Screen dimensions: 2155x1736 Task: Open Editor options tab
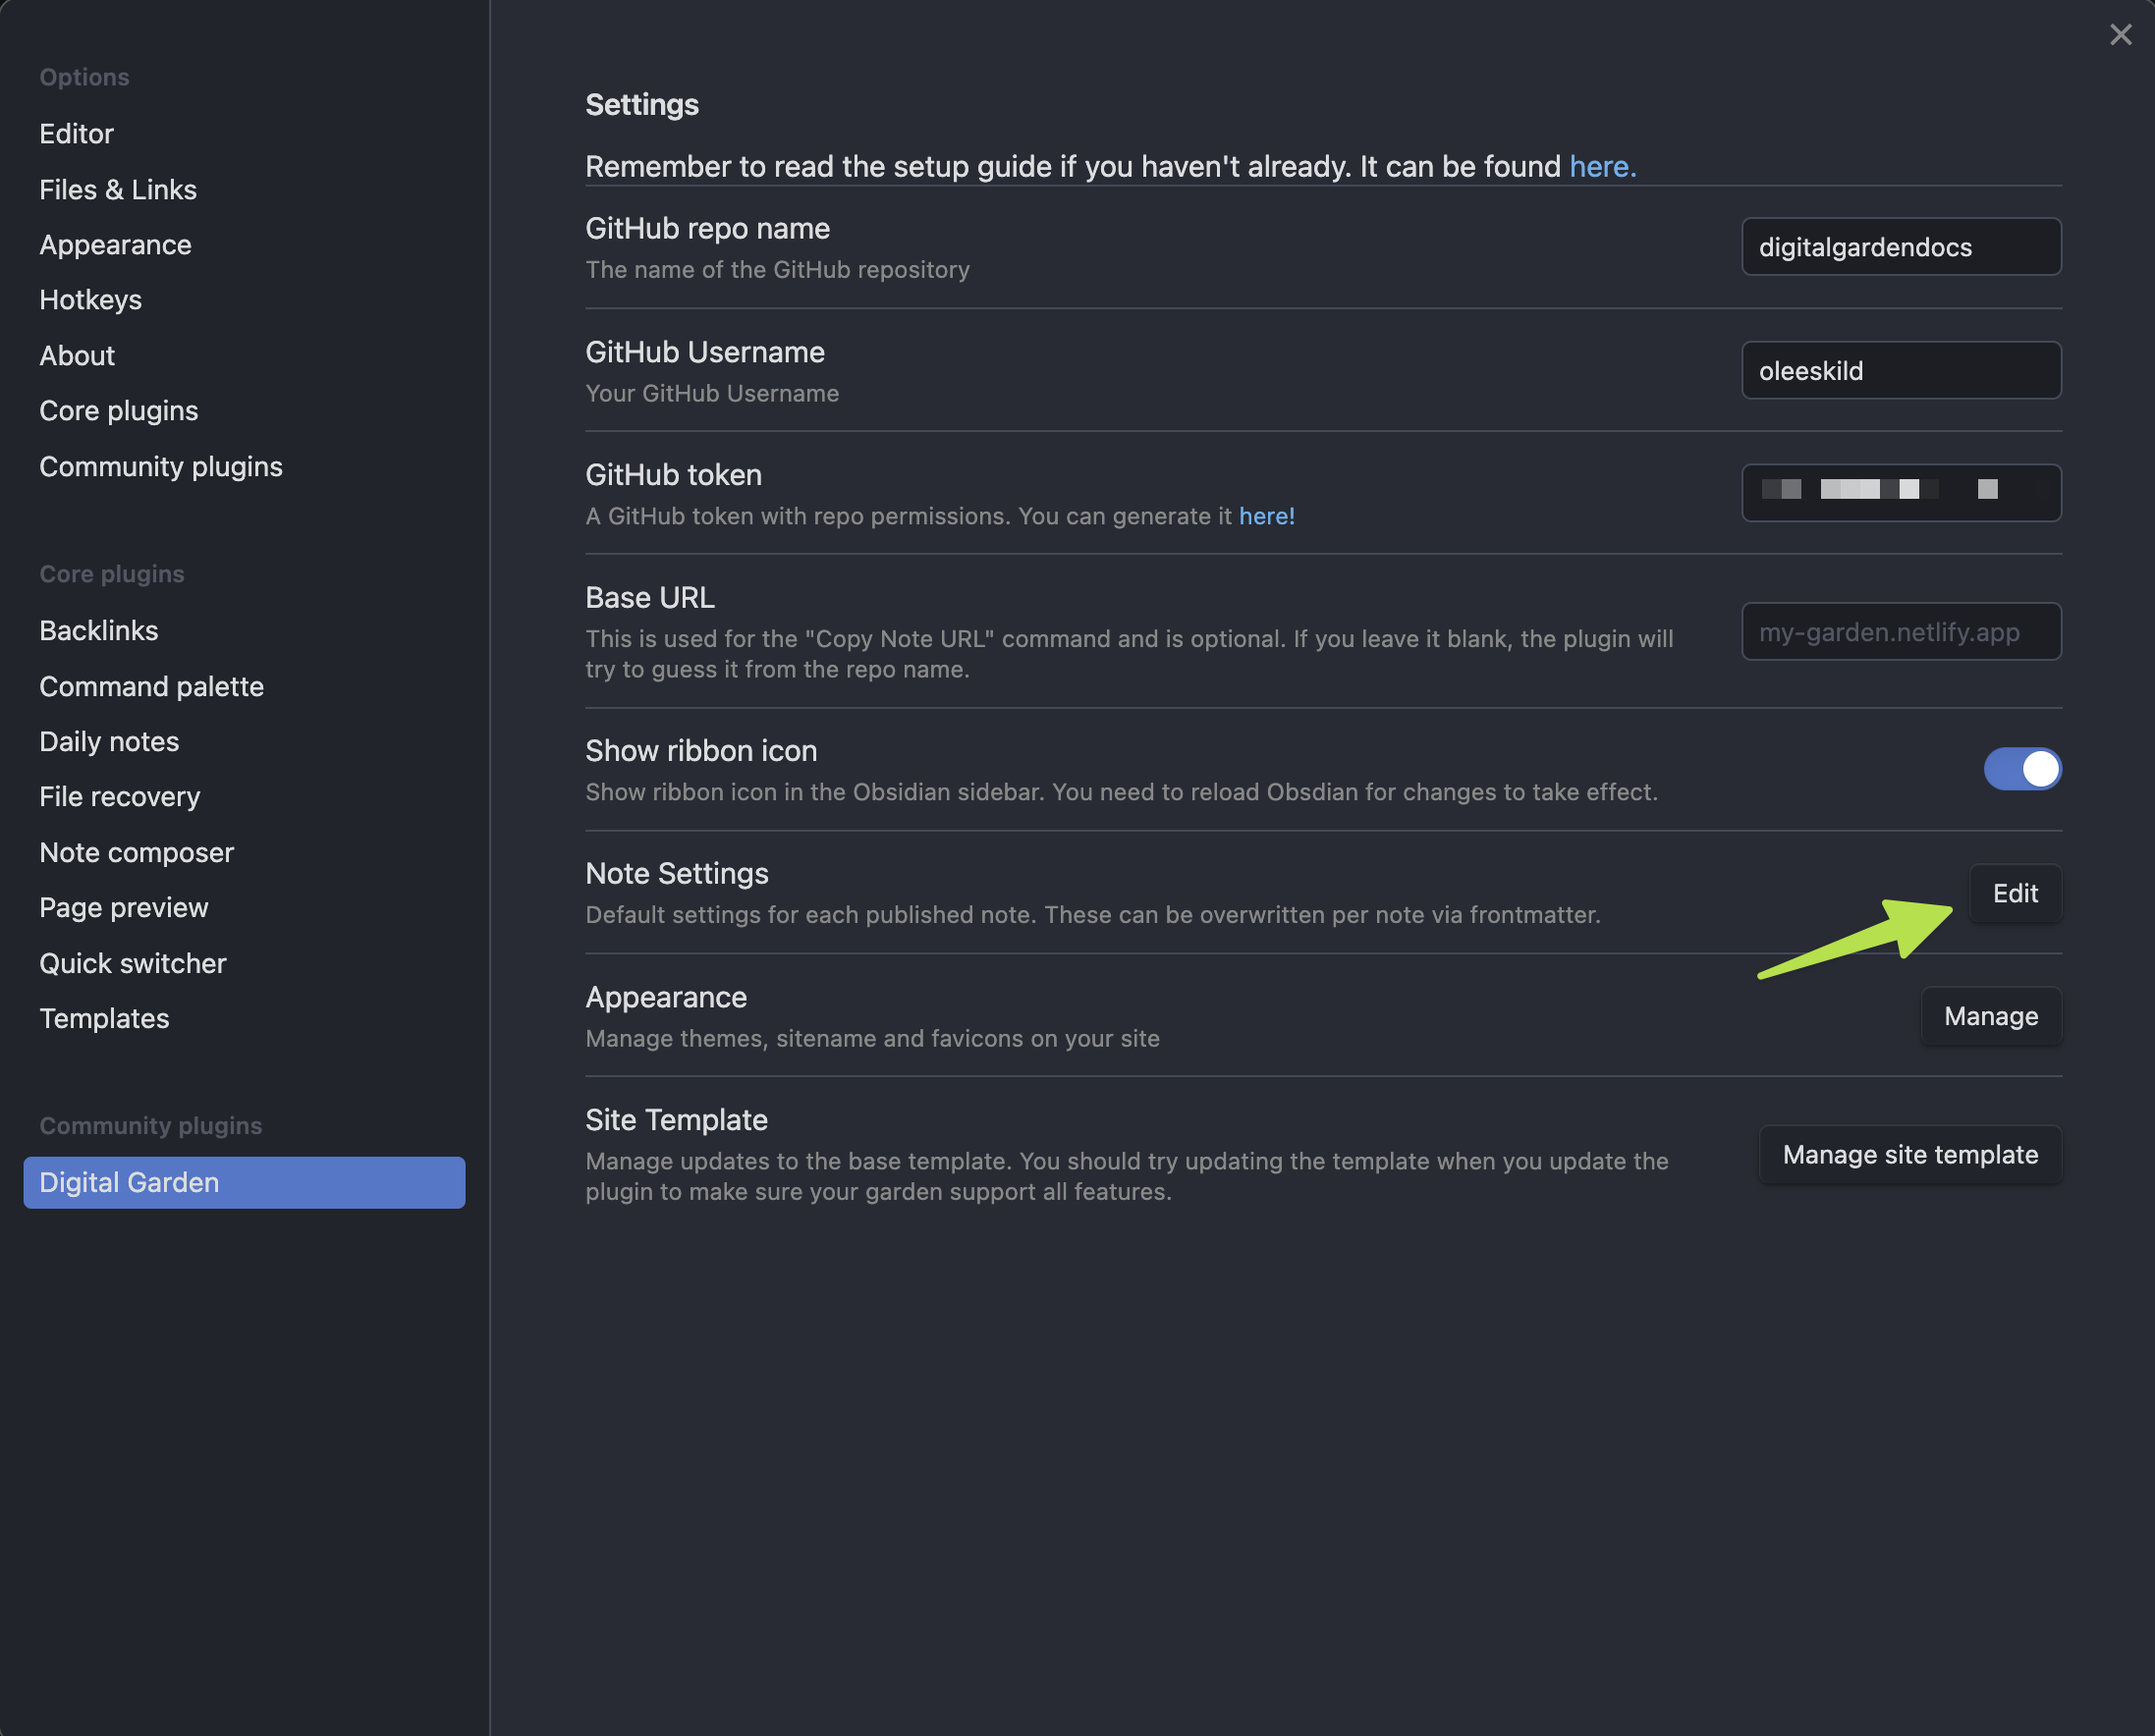(x=76, y=134)
